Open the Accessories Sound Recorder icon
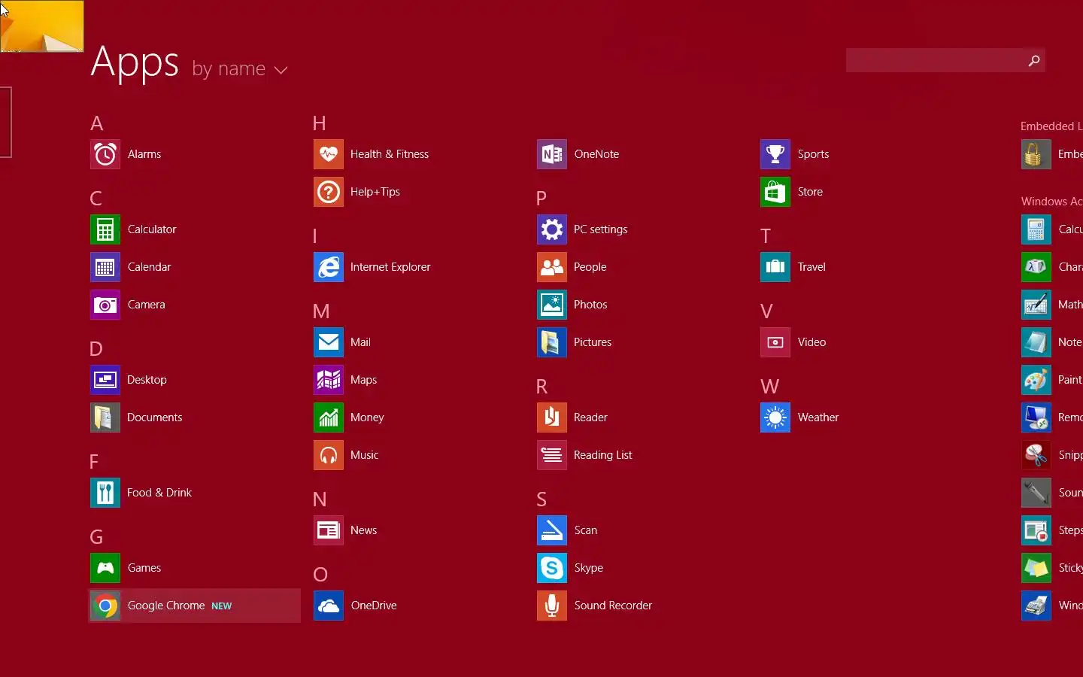1083x677 pixels. [1036, 493]
